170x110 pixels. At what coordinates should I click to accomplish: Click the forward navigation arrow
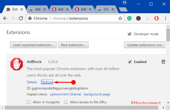tap(13, 18)
